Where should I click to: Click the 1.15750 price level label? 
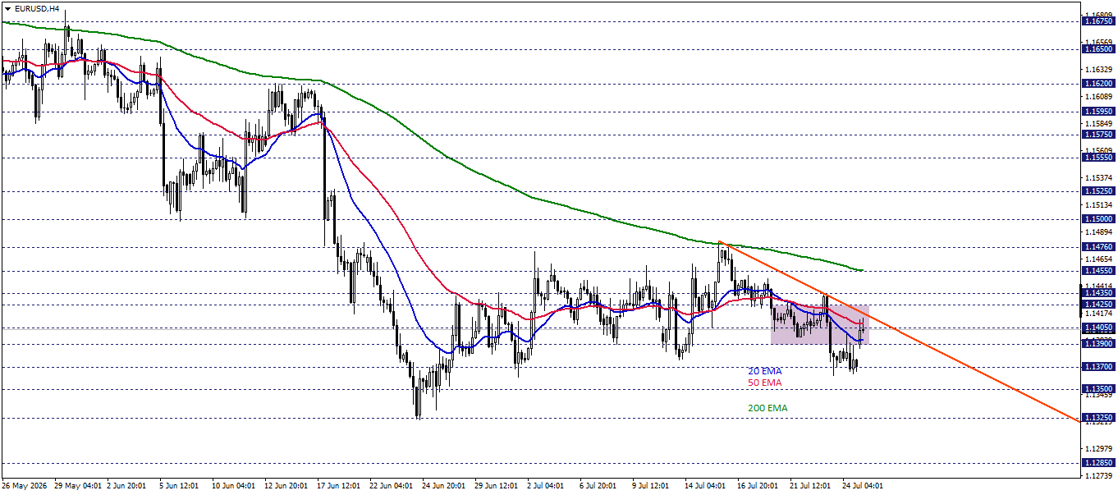(x=1099, y=134)
